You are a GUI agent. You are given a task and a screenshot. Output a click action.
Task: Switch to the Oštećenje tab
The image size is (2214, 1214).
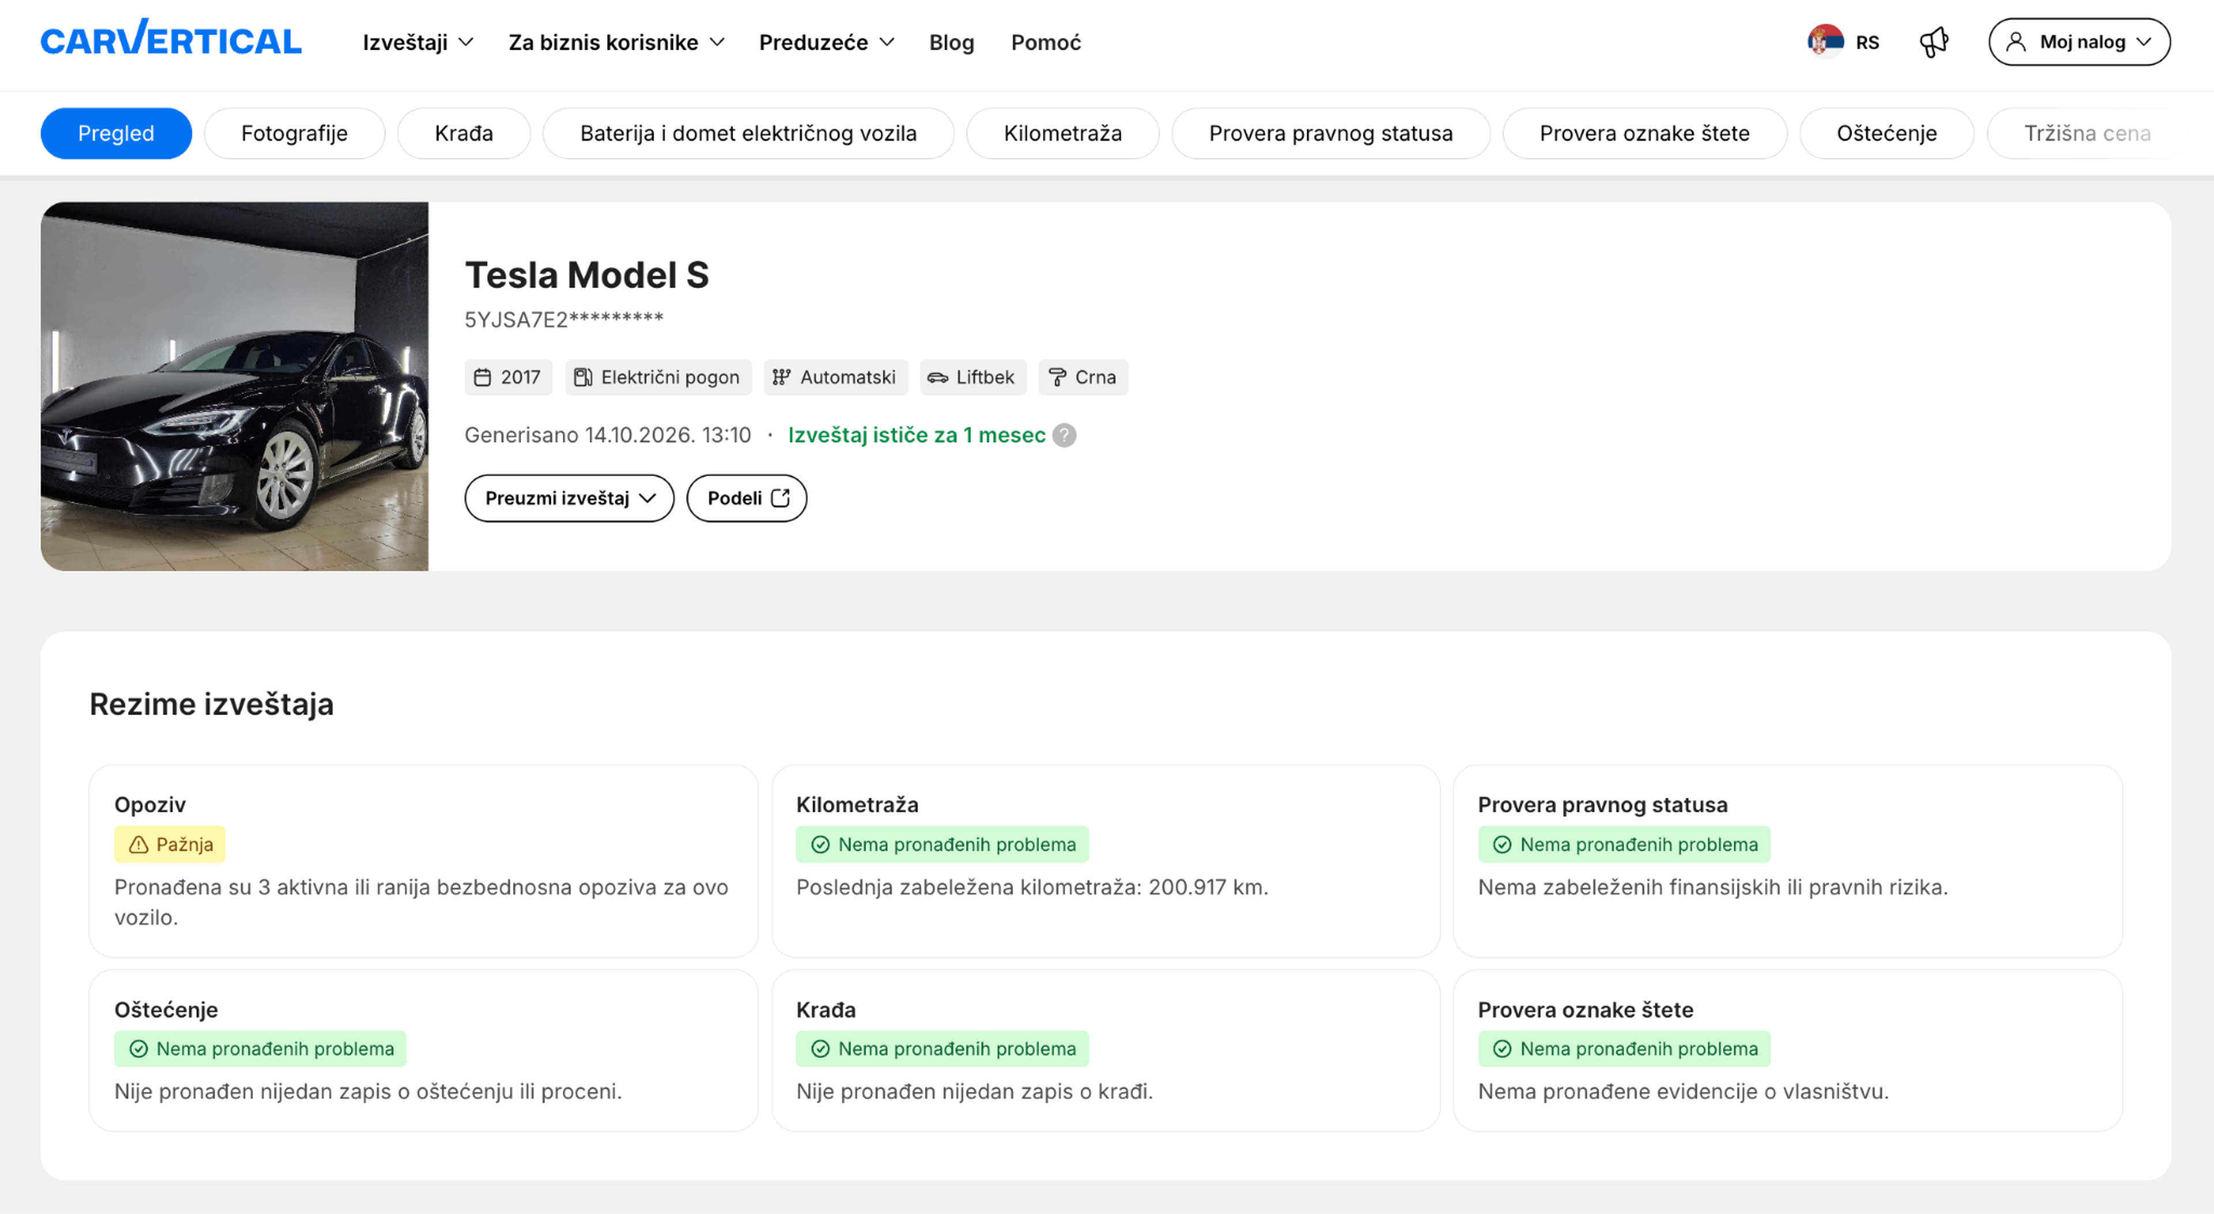coord(1888,133)
